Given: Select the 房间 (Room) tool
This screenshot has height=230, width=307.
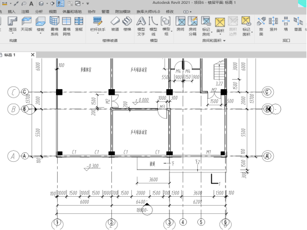Looking at the screenshot, I should pyautogui.click(x=180, y=24).
